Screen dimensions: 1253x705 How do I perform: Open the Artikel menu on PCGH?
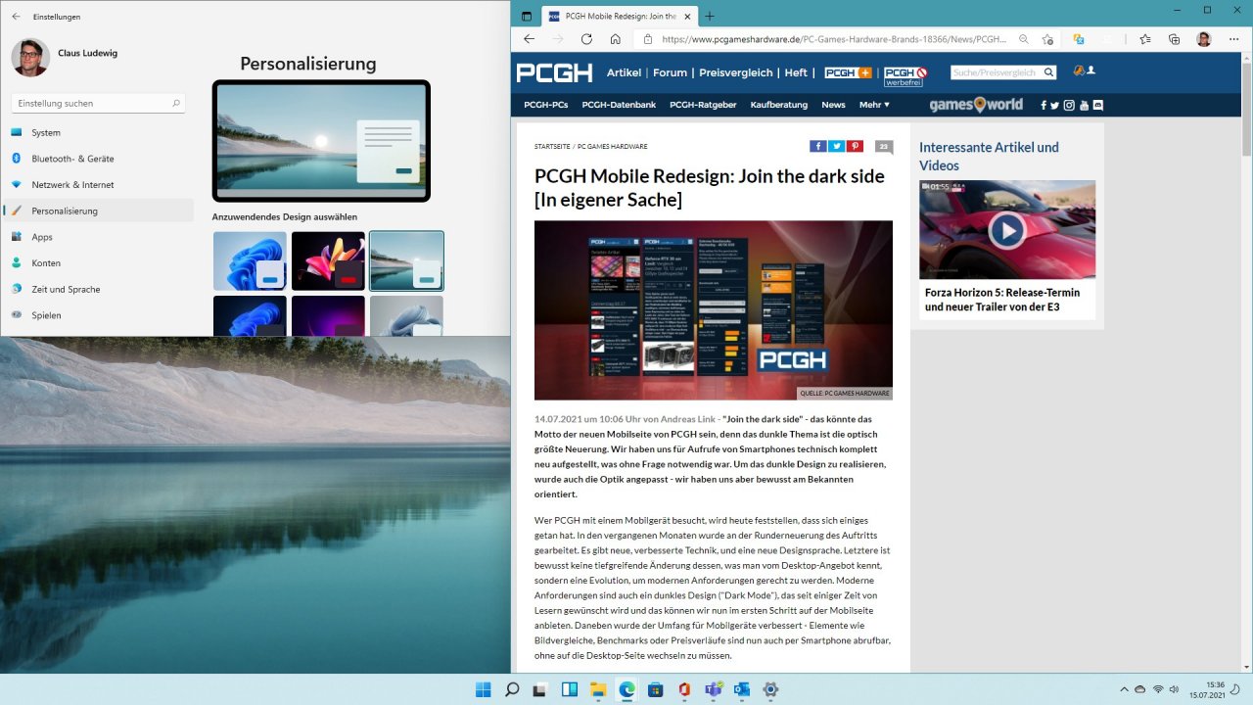[625, 72]
